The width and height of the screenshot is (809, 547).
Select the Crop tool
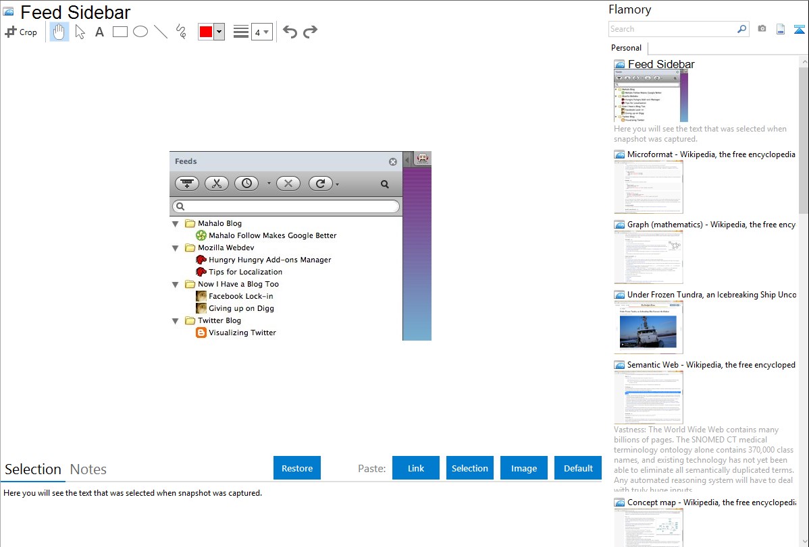21,32
